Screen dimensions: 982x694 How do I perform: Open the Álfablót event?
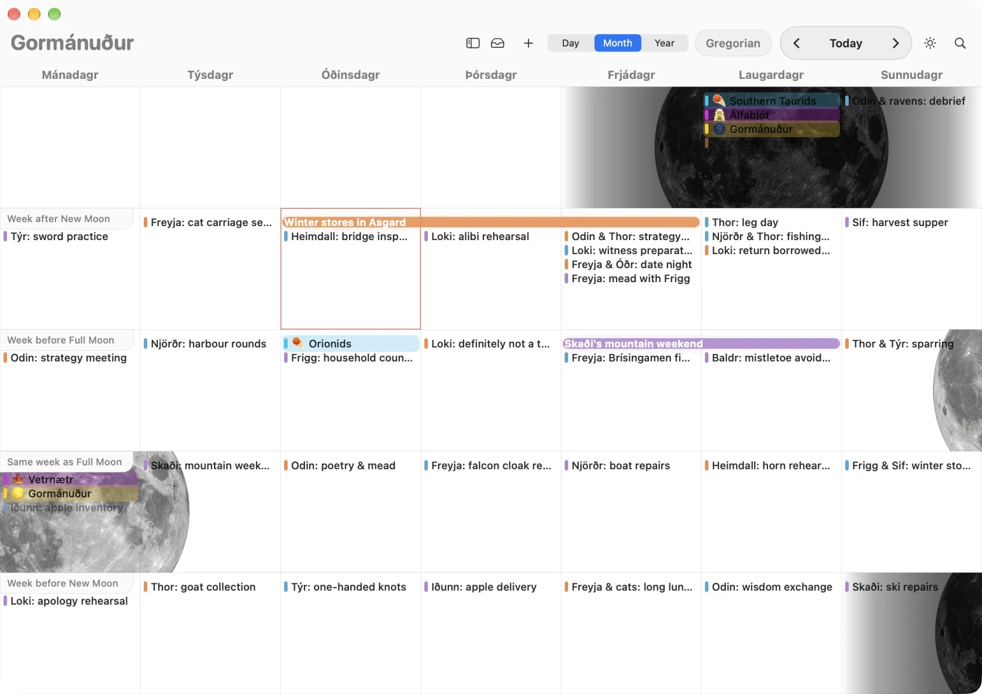click(x=772, y=114)
